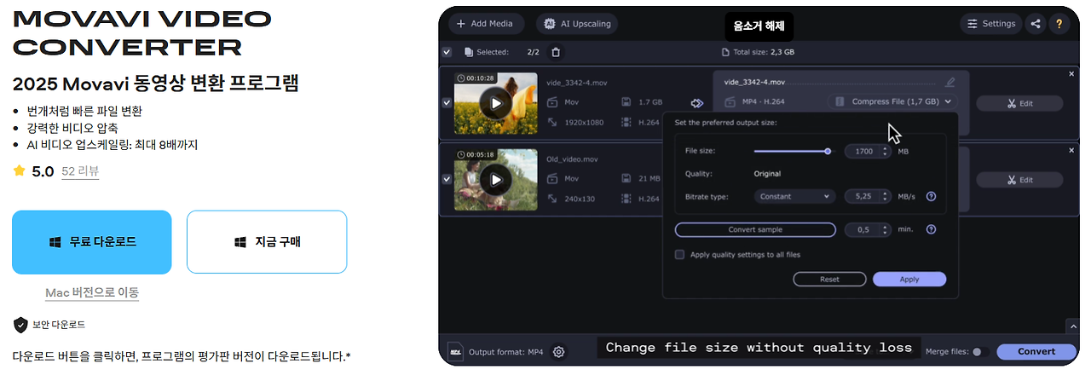Click the Total size: 2,3 GB text
This screenshot has height=381, width=1091.
tap(763, 52)
